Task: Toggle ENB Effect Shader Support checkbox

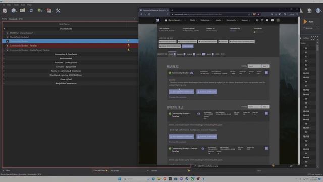Action: click(8, 33)
